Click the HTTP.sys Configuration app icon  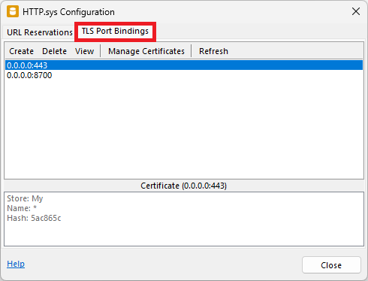(13, 11)
